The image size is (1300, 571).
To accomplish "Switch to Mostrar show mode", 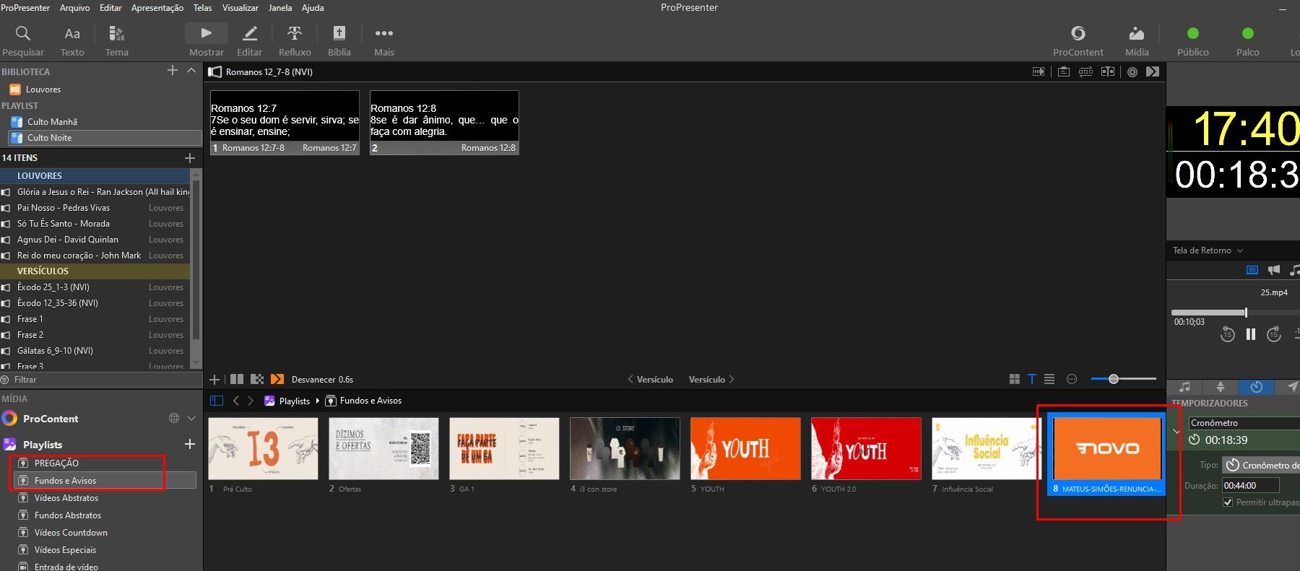I will pos(207,41).
